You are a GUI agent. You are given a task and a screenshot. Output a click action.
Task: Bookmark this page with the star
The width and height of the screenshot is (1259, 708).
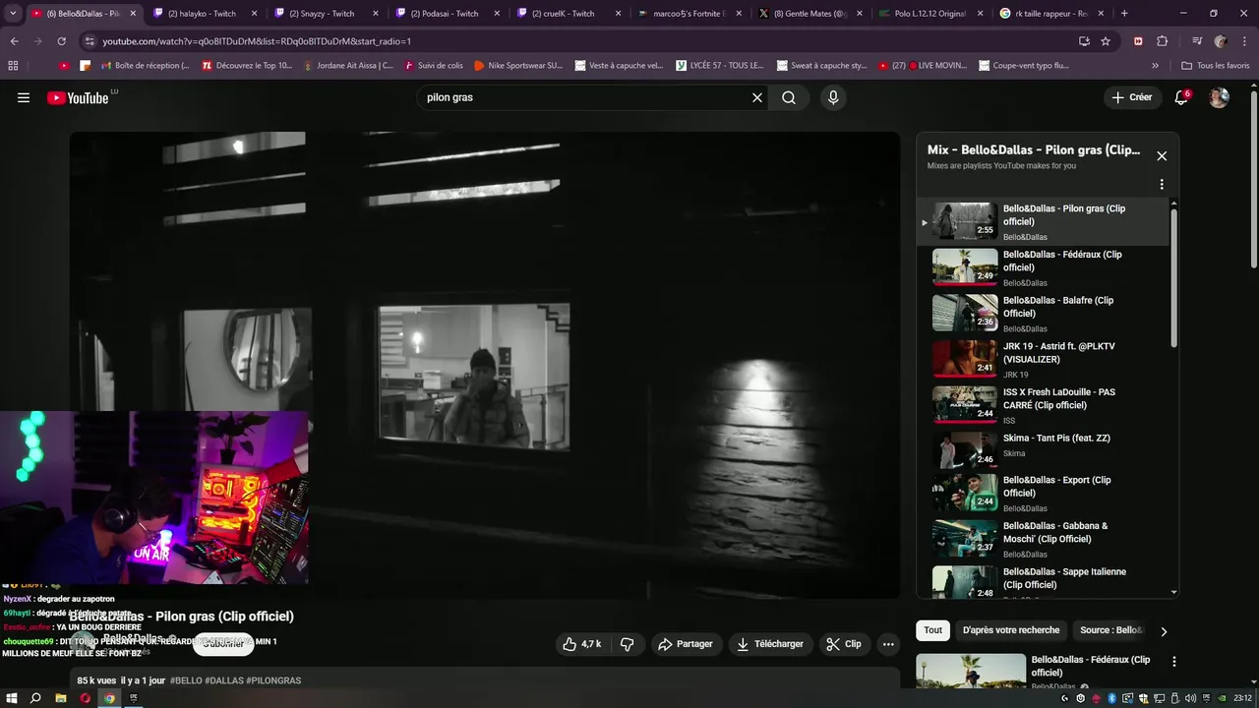pos(1106,41)
